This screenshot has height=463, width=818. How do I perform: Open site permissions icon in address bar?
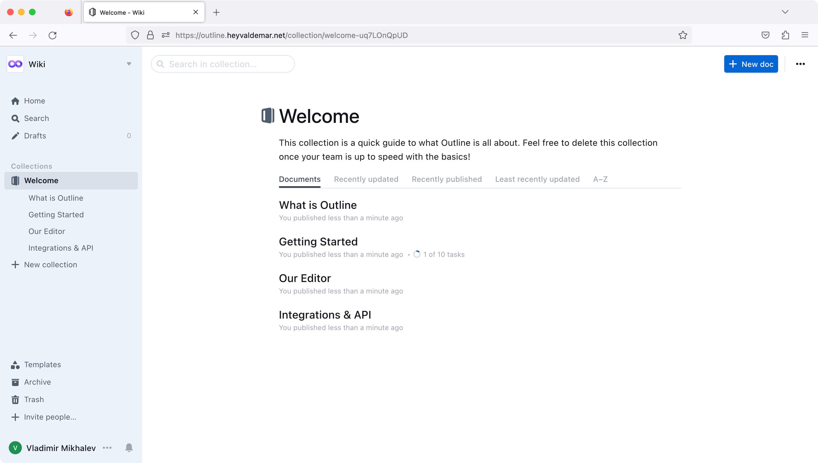point(166,35)
